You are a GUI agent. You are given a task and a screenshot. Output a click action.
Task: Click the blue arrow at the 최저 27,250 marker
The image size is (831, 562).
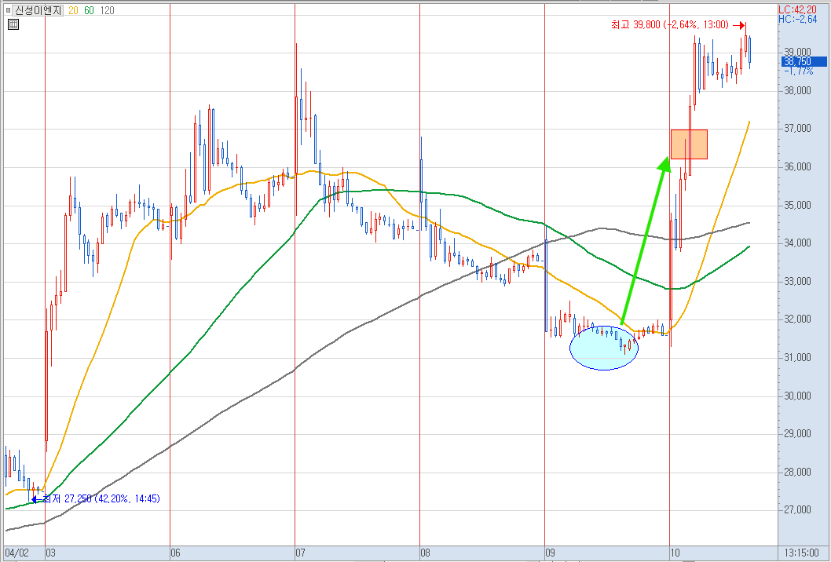tap(37, 498)
